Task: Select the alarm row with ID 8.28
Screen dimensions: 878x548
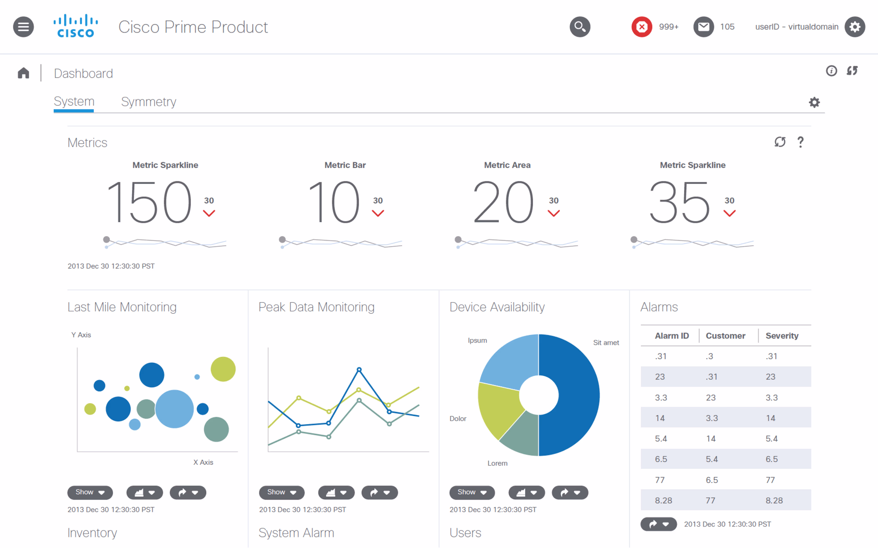Action: click(x=725, y=500)
